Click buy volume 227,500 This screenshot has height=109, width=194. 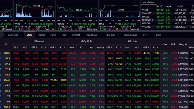point(43,85)
